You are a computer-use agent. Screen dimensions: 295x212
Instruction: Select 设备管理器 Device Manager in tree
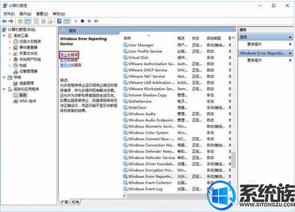28,71
